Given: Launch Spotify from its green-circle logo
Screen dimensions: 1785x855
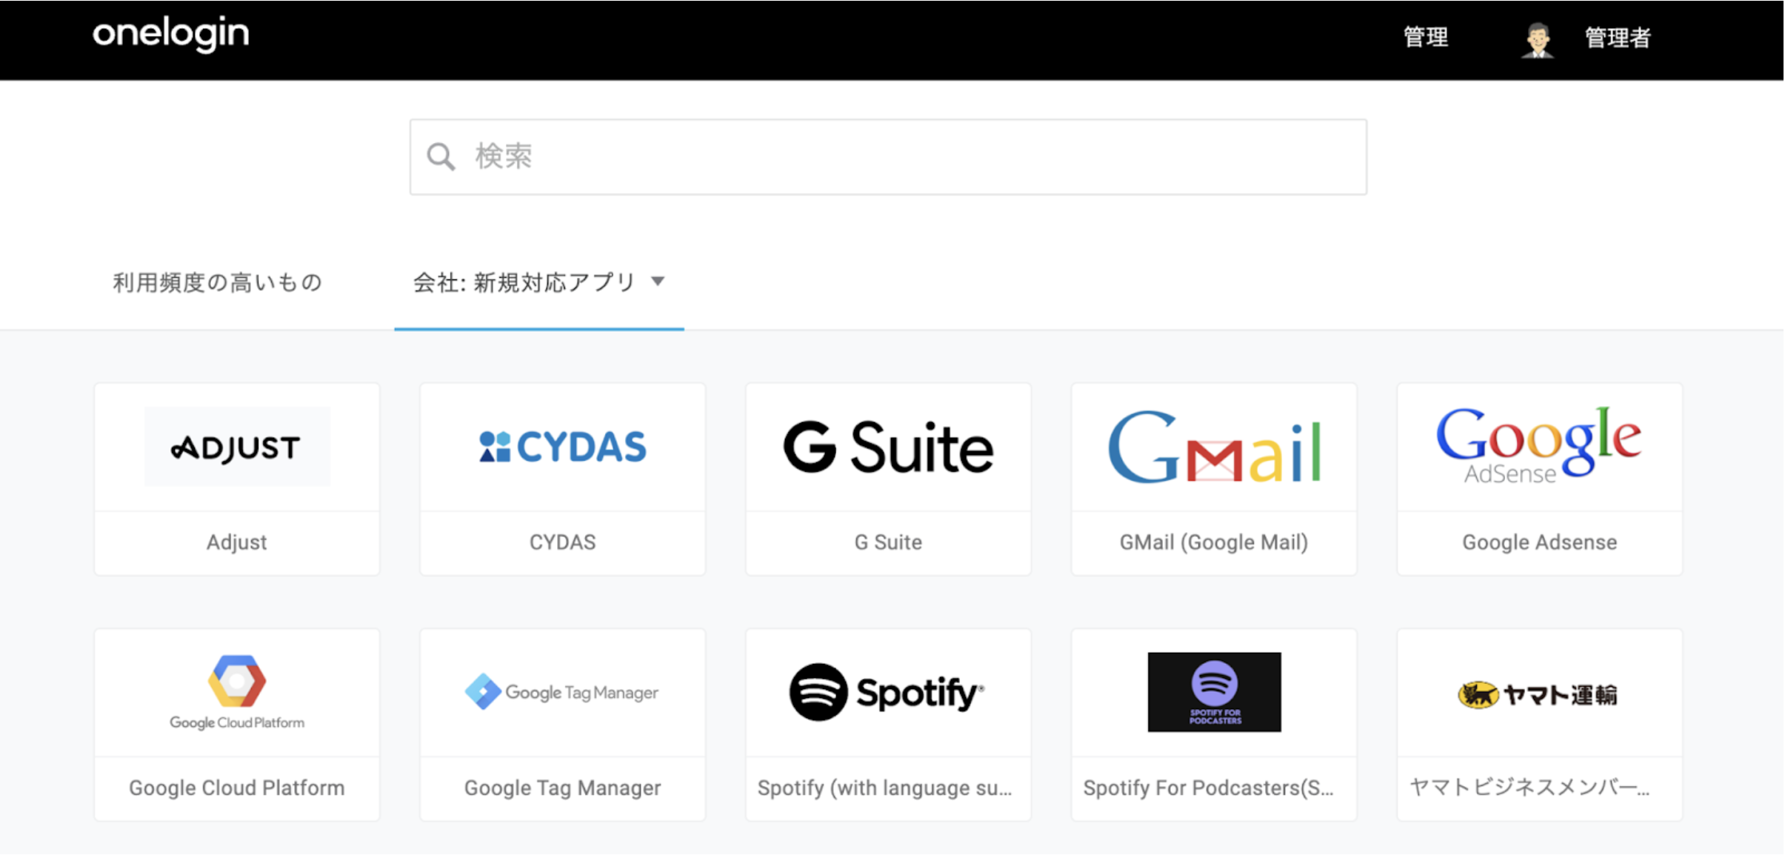Looking at the screenshot, I should pyautogui.click(x=887, y=692).
